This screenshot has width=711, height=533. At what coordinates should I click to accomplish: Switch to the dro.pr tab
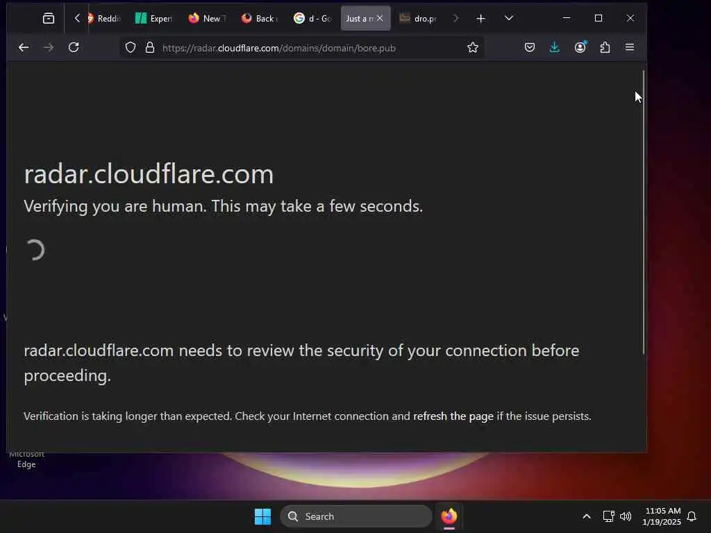coord(417,18)
